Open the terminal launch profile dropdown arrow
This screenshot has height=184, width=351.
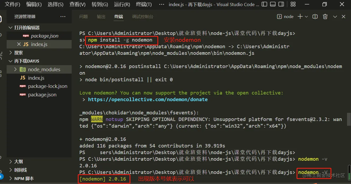pos(306,16)
